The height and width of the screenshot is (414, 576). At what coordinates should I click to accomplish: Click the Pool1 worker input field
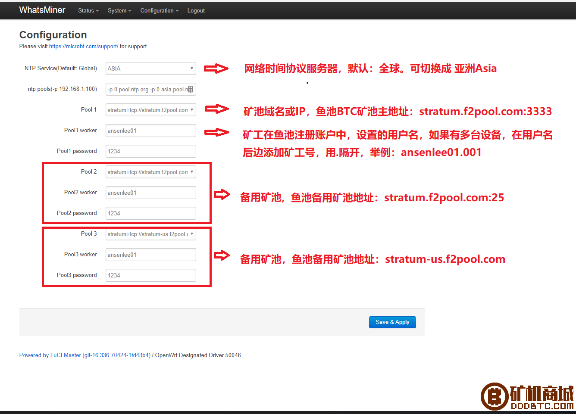pos(151,131)
